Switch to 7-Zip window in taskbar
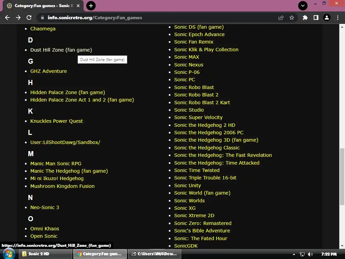The width and height of the screenshot is (345, 259). pyautogui.click(x=154, y=254)
